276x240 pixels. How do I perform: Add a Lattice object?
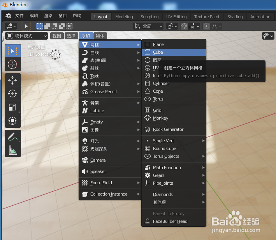(x=110, y=111)
